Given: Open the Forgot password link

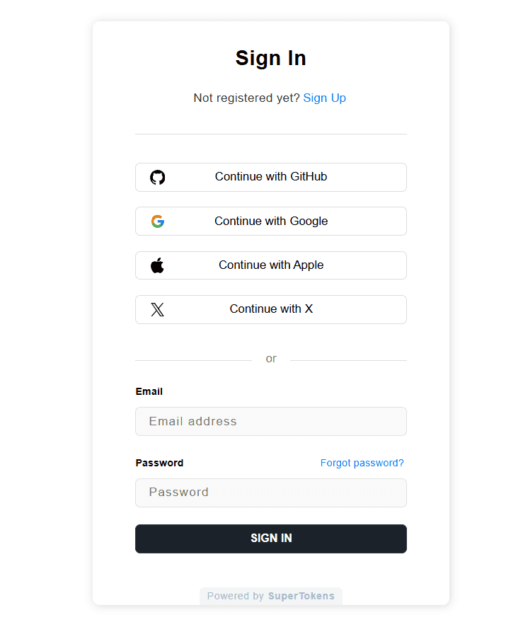Looking at the screenshot, I should 362,463.
